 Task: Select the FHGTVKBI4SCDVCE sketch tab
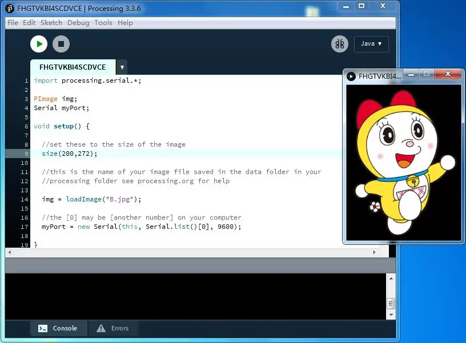coord(73,67)
